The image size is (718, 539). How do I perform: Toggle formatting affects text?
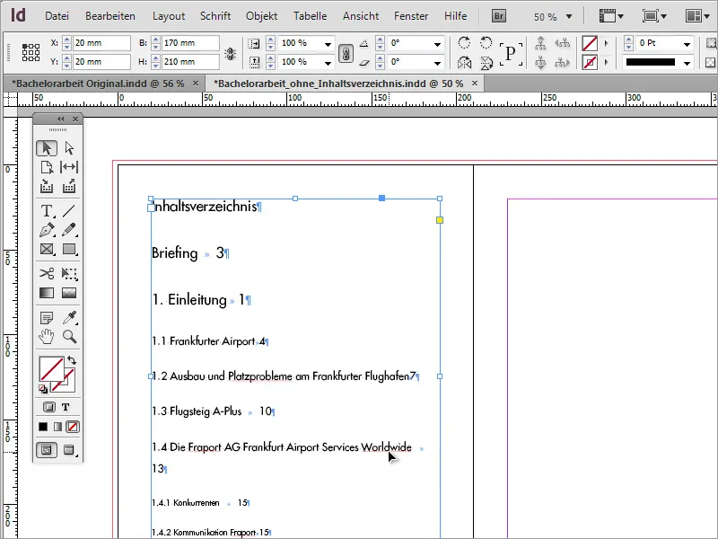66,407
